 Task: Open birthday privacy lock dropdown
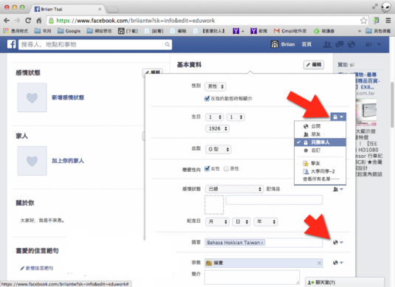coord(338,117)
